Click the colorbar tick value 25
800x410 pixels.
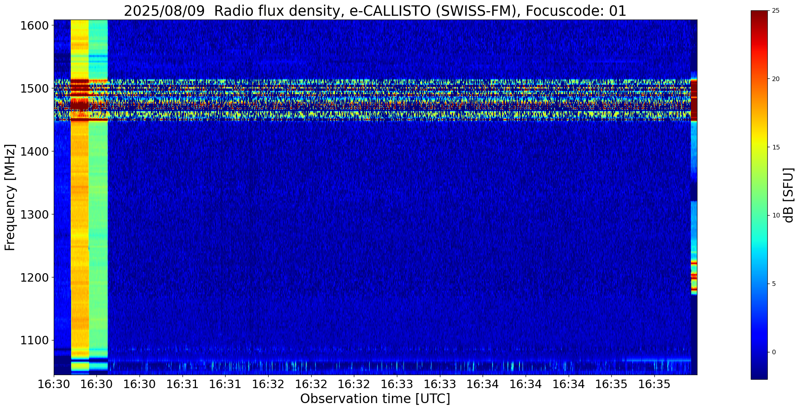click(776, 11)
